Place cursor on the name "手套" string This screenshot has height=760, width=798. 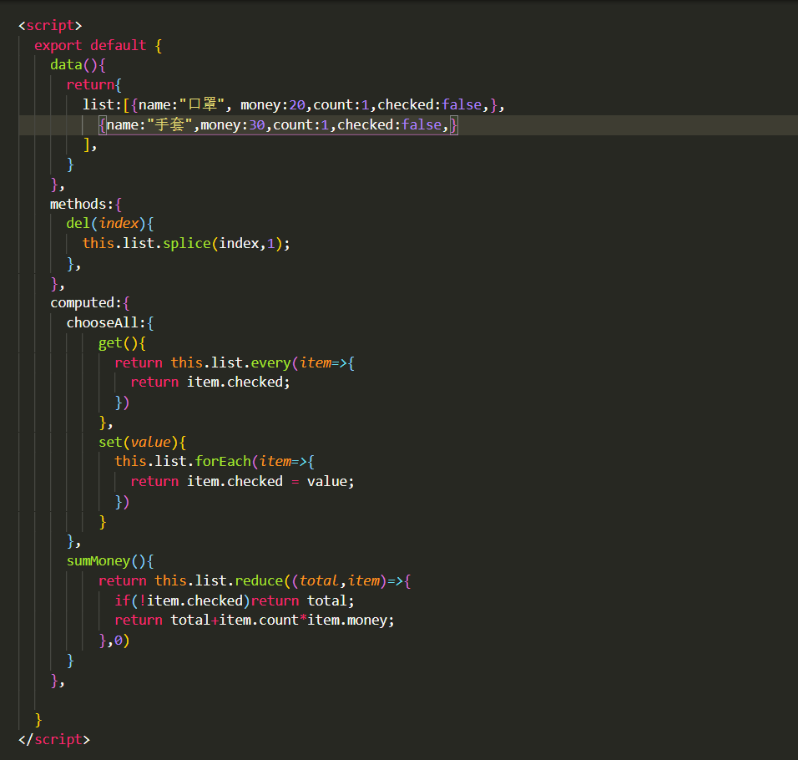click(x=169, y=124)
